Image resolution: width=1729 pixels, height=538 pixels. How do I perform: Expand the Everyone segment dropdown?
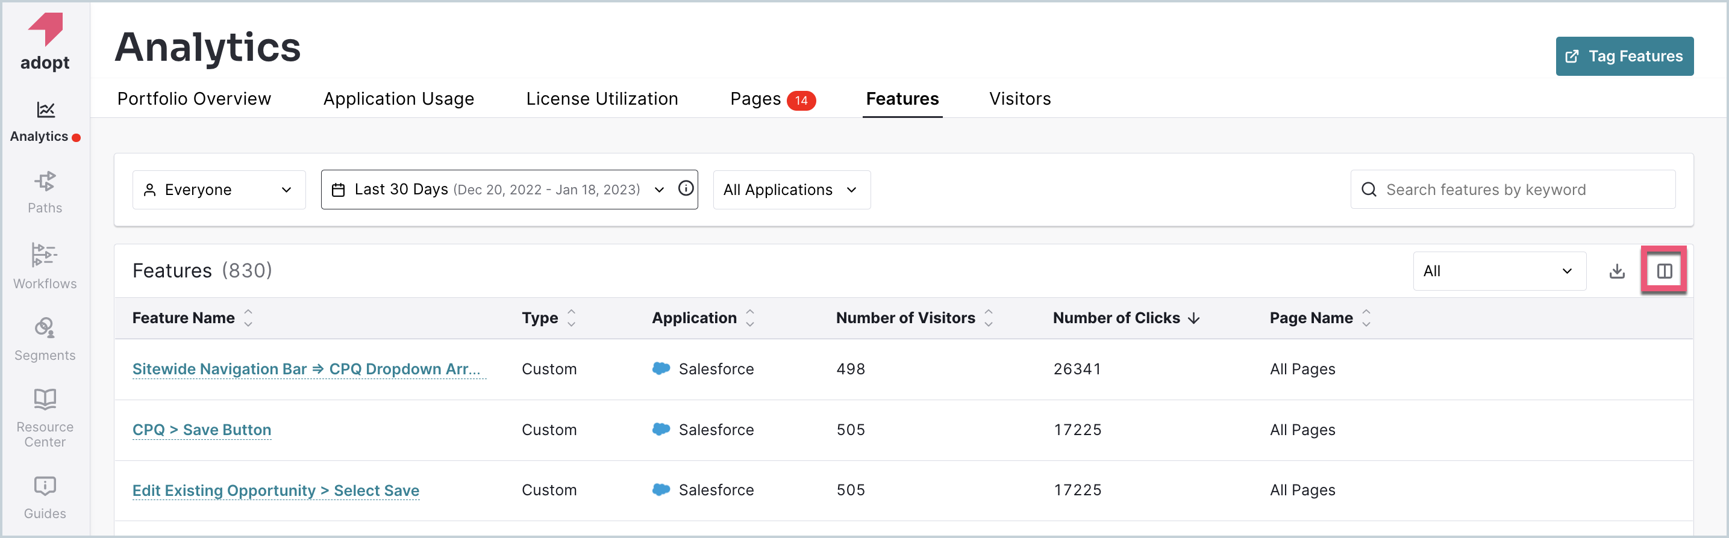tap(219, 190)
